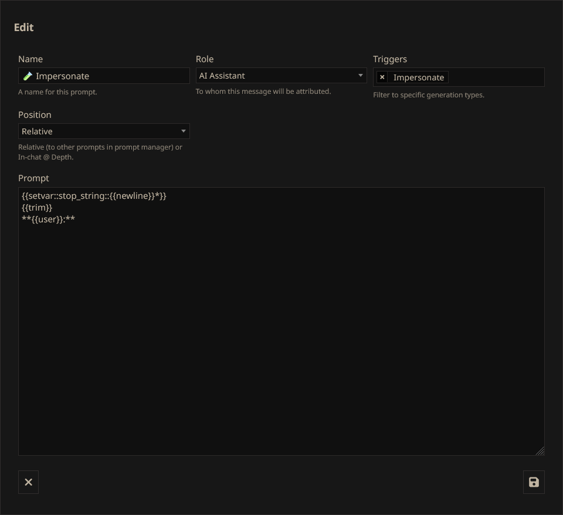
Task: Click the Relative position combo box text
Action: coord(38,131)
